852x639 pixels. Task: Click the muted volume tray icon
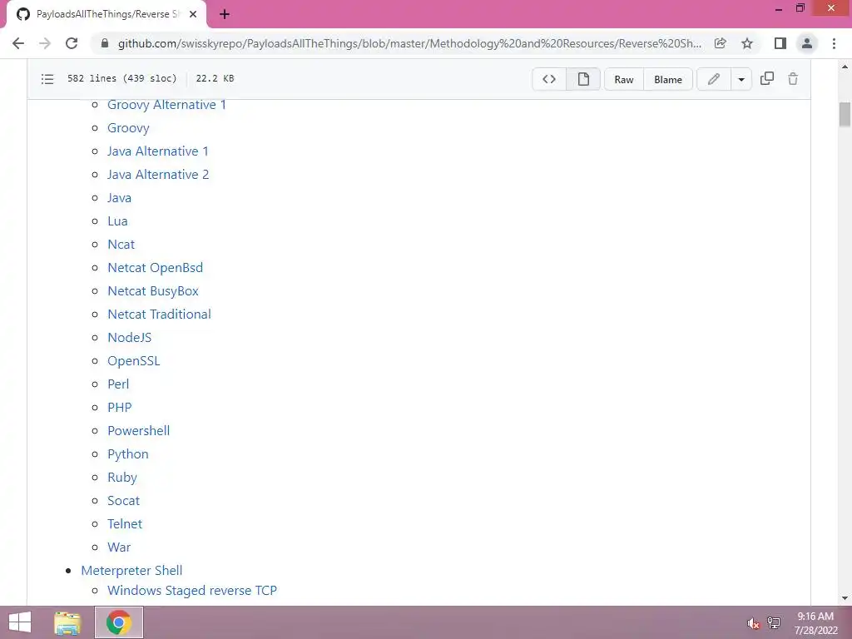[753, 624]
